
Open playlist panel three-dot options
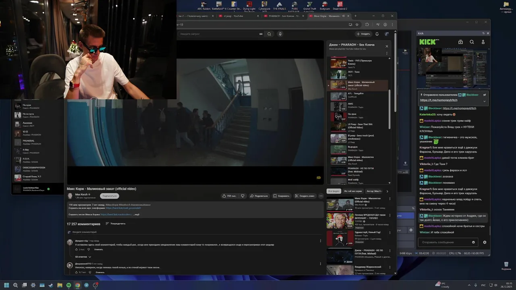tap(387, 53)
